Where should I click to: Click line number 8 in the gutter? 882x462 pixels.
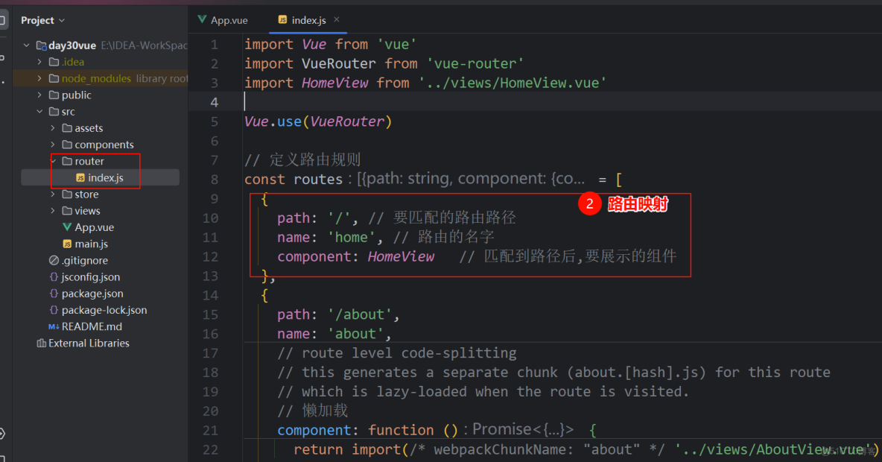pyautogui.click(x=215, y=178)
